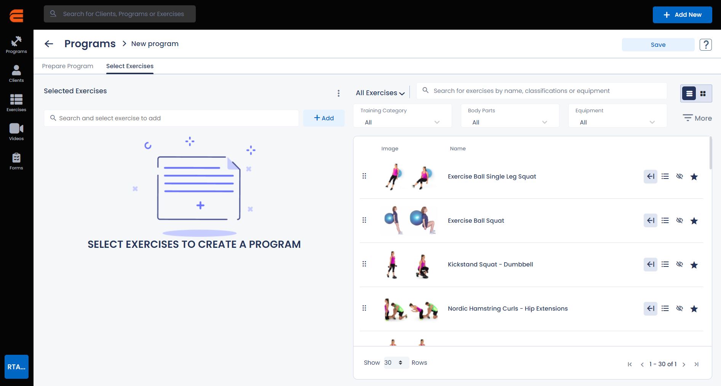Hide the Exercise Ball Single Leg Squat exercise
The image size is (721, 386).
(x=679, y=176)
